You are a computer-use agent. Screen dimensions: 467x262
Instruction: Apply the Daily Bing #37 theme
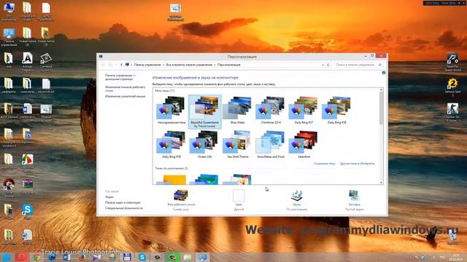pyautogui.click(x=304, y=111)
